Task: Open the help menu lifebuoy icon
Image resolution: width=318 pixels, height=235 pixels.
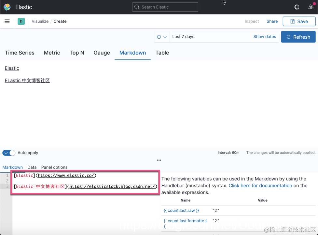Action: point(297,7)
